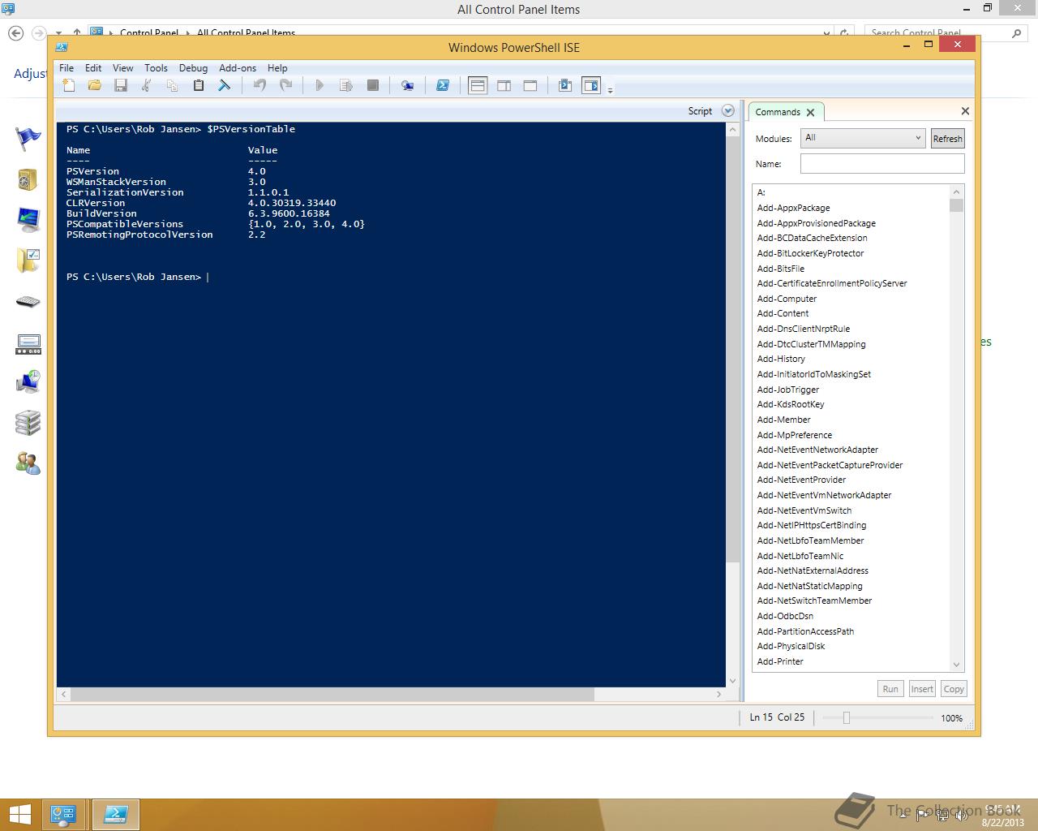Run script with the green play icon
This screenshot has width=1038, height=831.
[x=320, y=85]
